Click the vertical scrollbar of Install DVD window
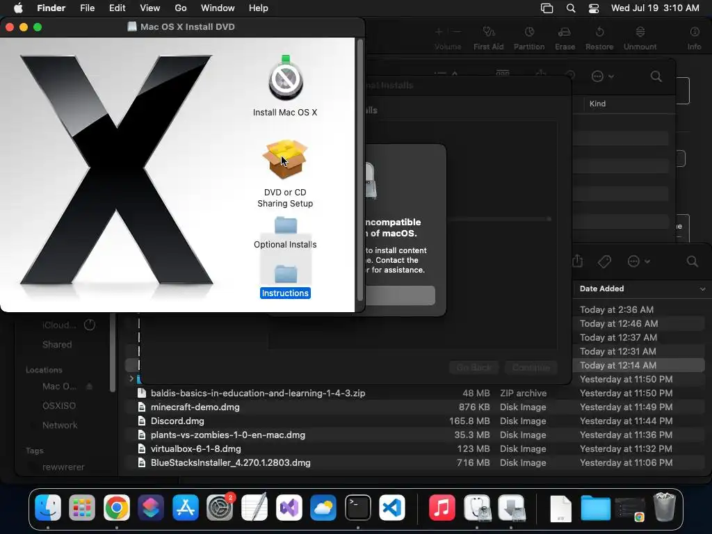 pyautogui.click(x=360, y=170)
